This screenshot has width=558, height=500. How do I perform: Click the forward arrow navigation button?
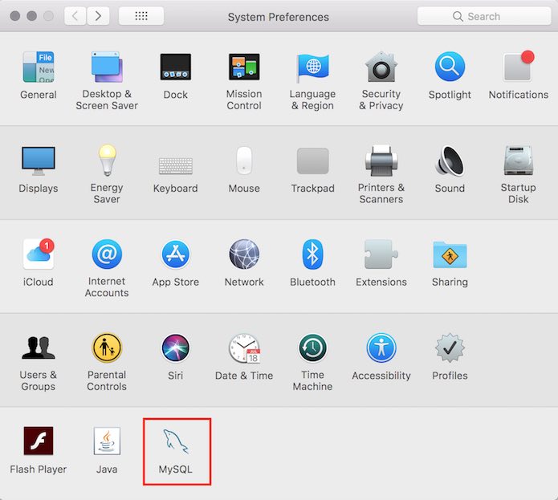(98, 16)
